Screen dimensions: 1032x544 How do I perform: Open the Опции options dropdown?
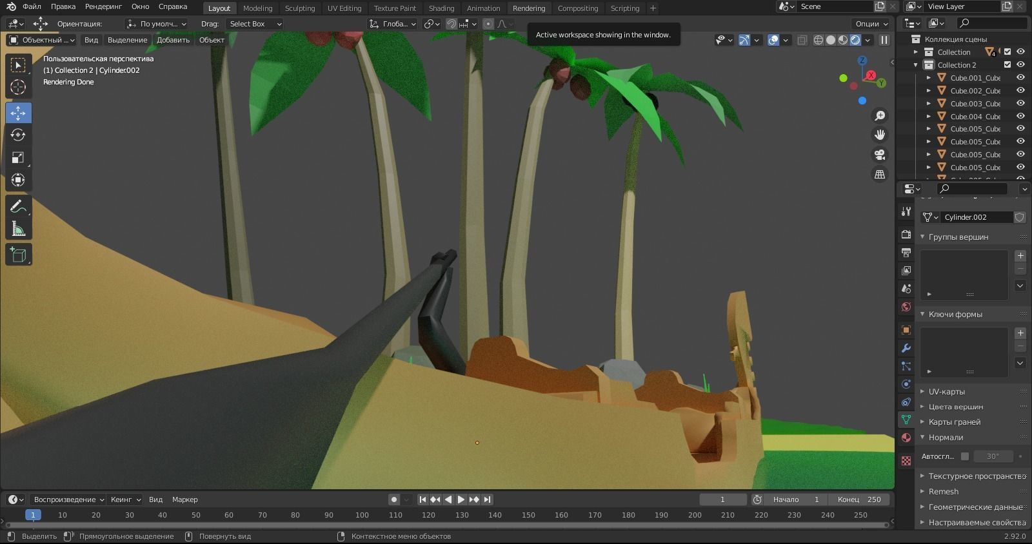(x=872, y=24)
